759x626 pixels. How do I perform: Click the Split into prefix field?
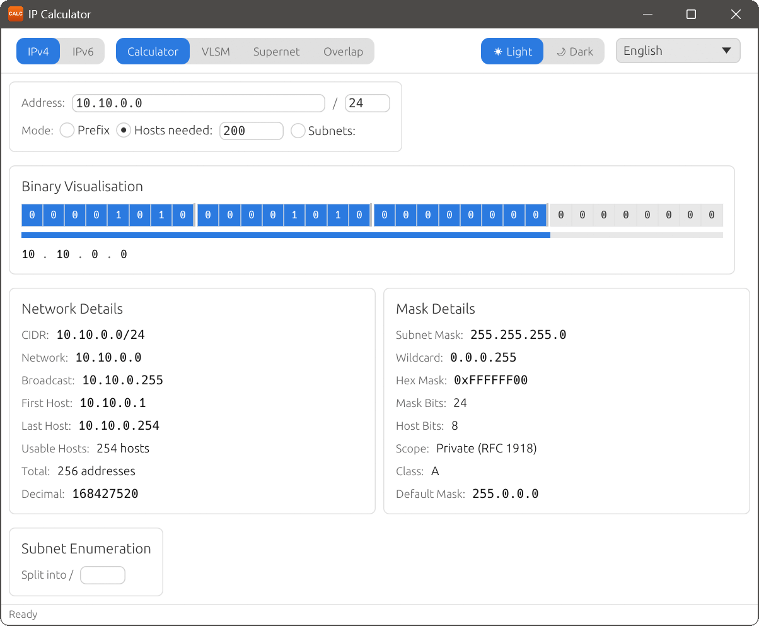click(x=102, y=575)
